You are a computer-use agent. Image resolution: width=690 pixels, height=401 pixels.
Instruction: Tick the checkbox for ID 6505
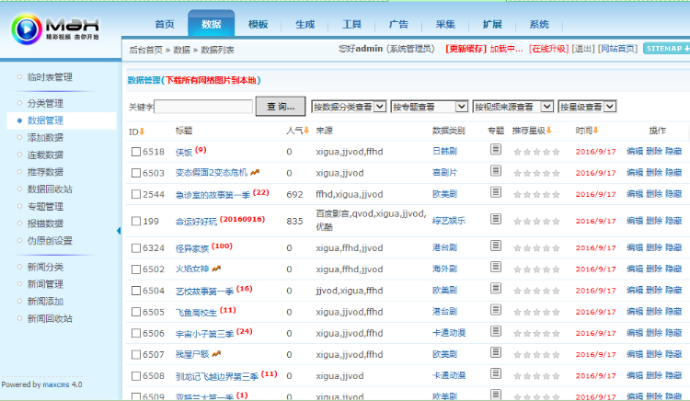136,312
